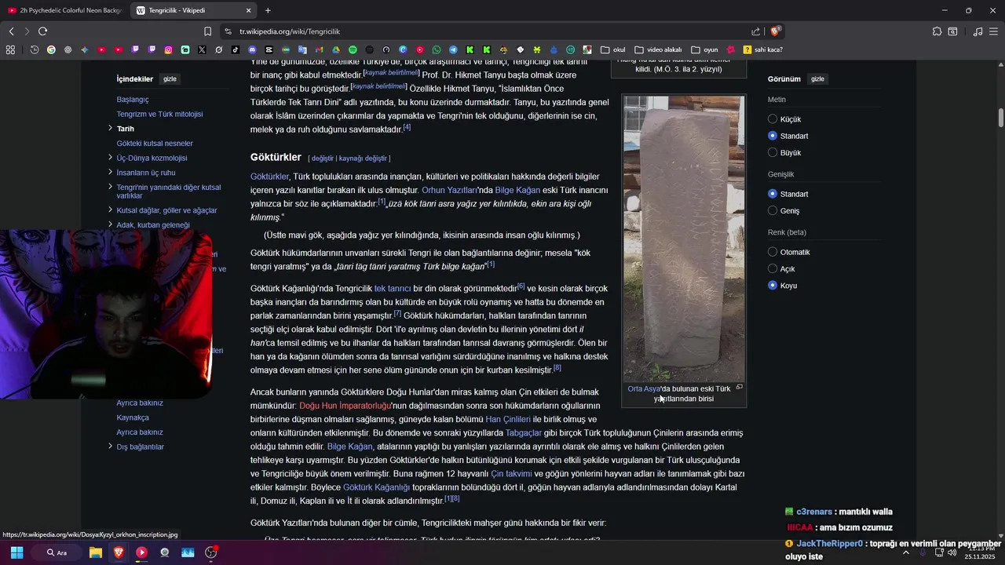1005x565 pixels.
Task: Hide the İçindekiler contents panel
Action: (x=170, y=79)
